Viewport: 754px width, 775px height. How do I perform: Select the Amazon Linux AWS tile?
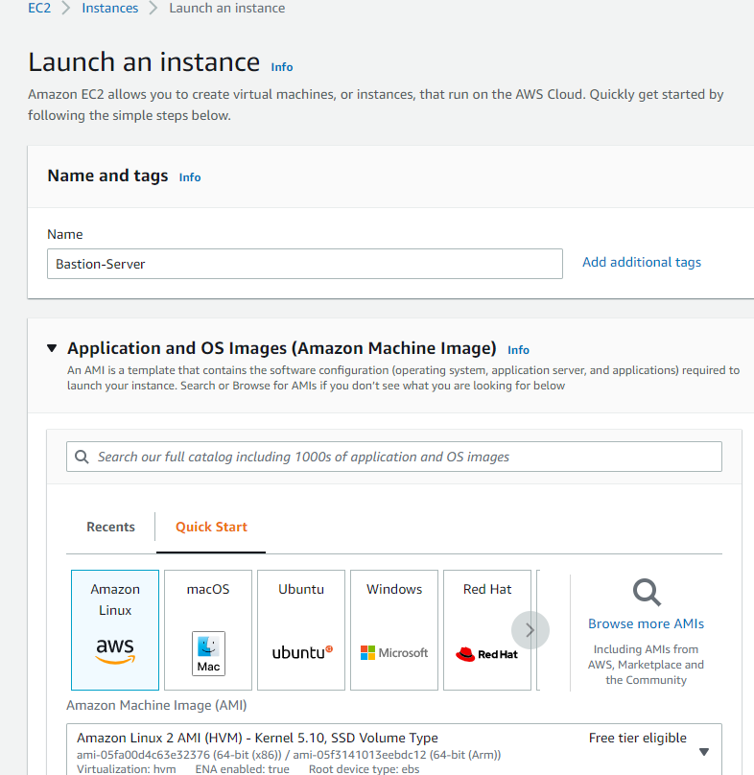(x=115, y=629)
